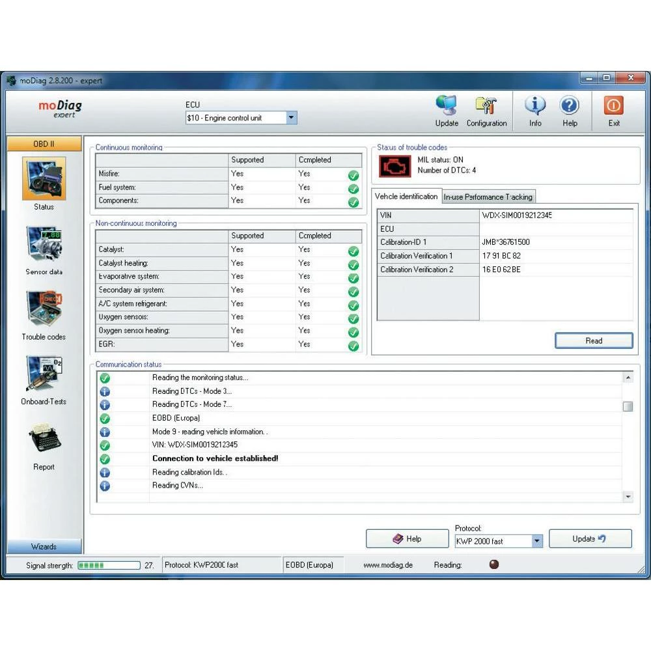Viewport: 651px width, 651px height.
Task: Open the Status panel icon in sidebar
Action: (x=44, y=180)
